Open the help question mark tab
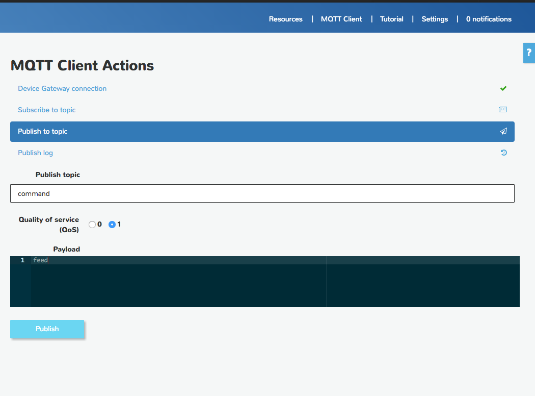 (x=529, y=53)
